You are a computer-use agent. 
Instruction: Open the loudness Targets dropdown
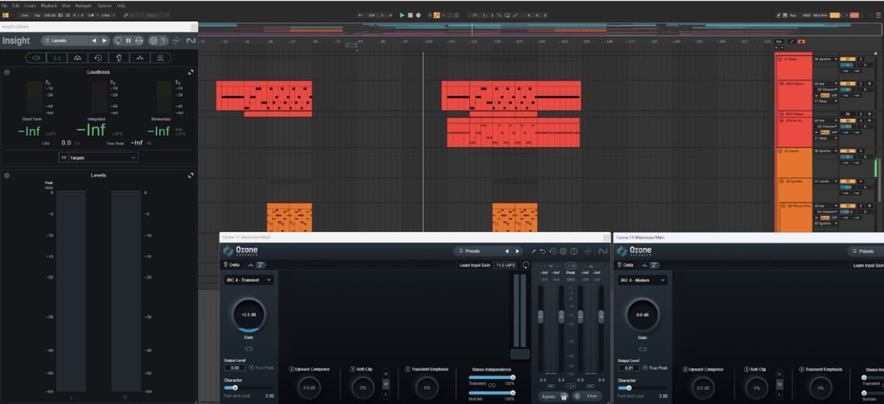tap(99, 157)
